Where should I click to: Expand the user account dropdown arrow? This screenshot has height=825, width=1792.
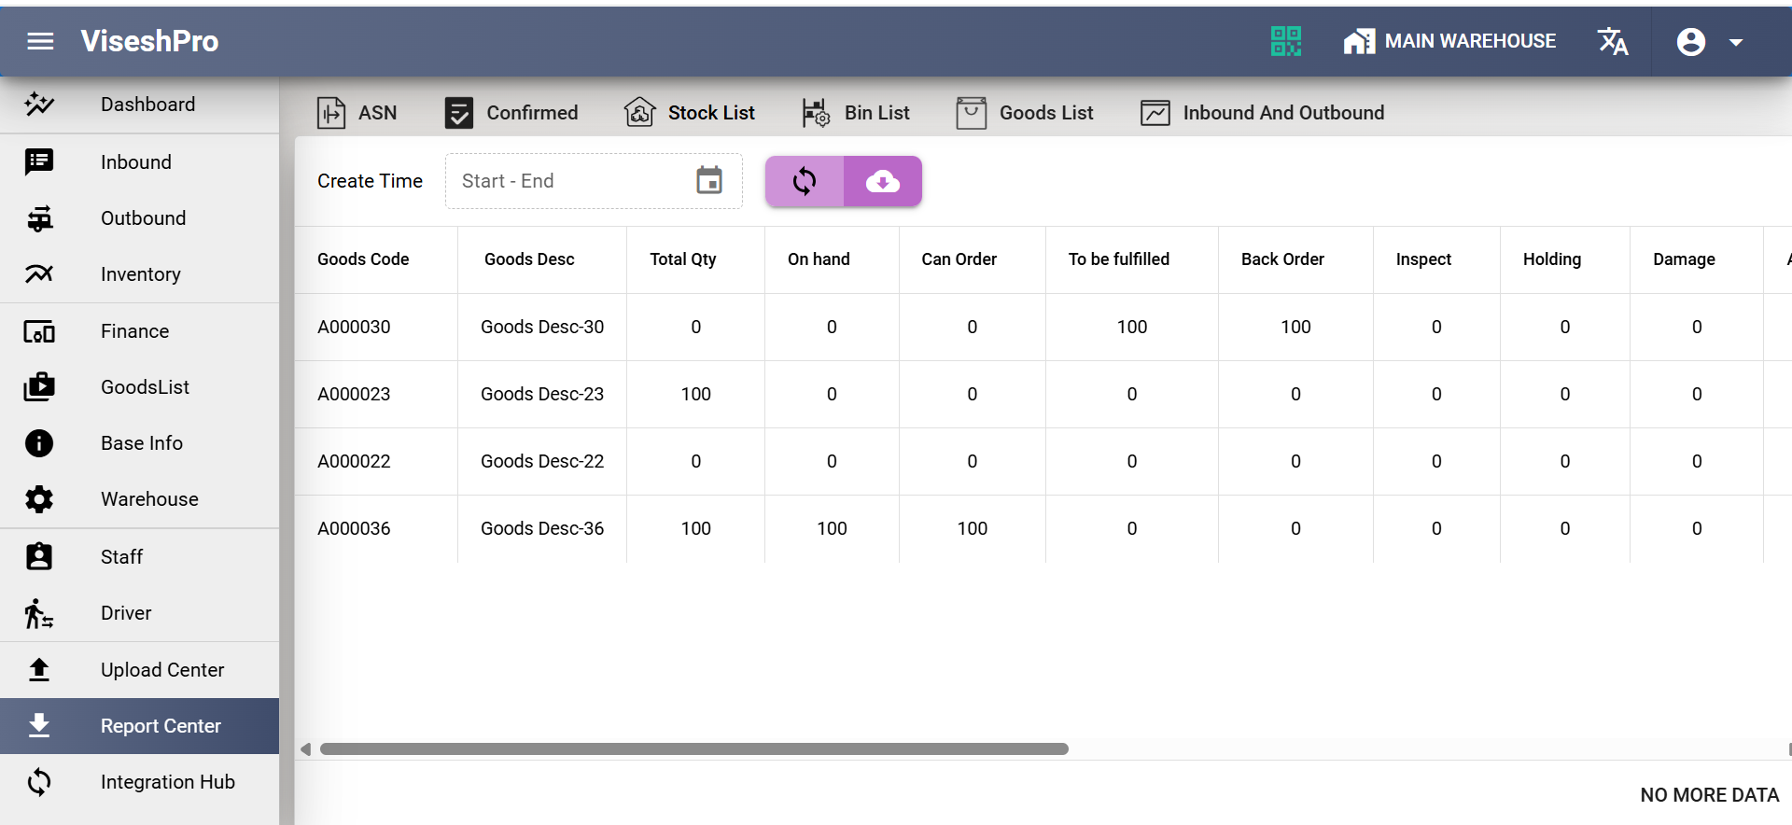(x=1736, y=42)
